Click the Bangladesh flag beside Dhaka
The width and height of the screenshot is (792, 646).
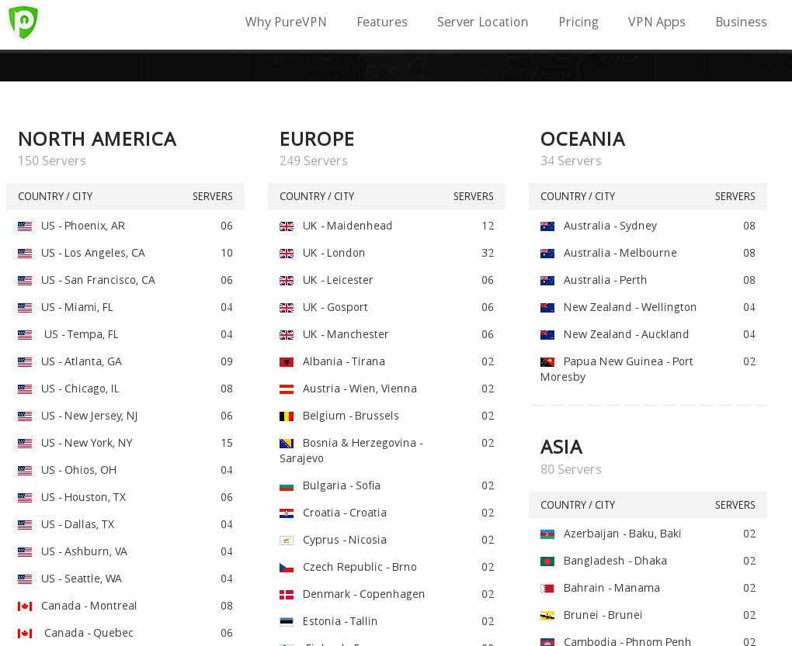pyautogui.click(x=547, y=561)
